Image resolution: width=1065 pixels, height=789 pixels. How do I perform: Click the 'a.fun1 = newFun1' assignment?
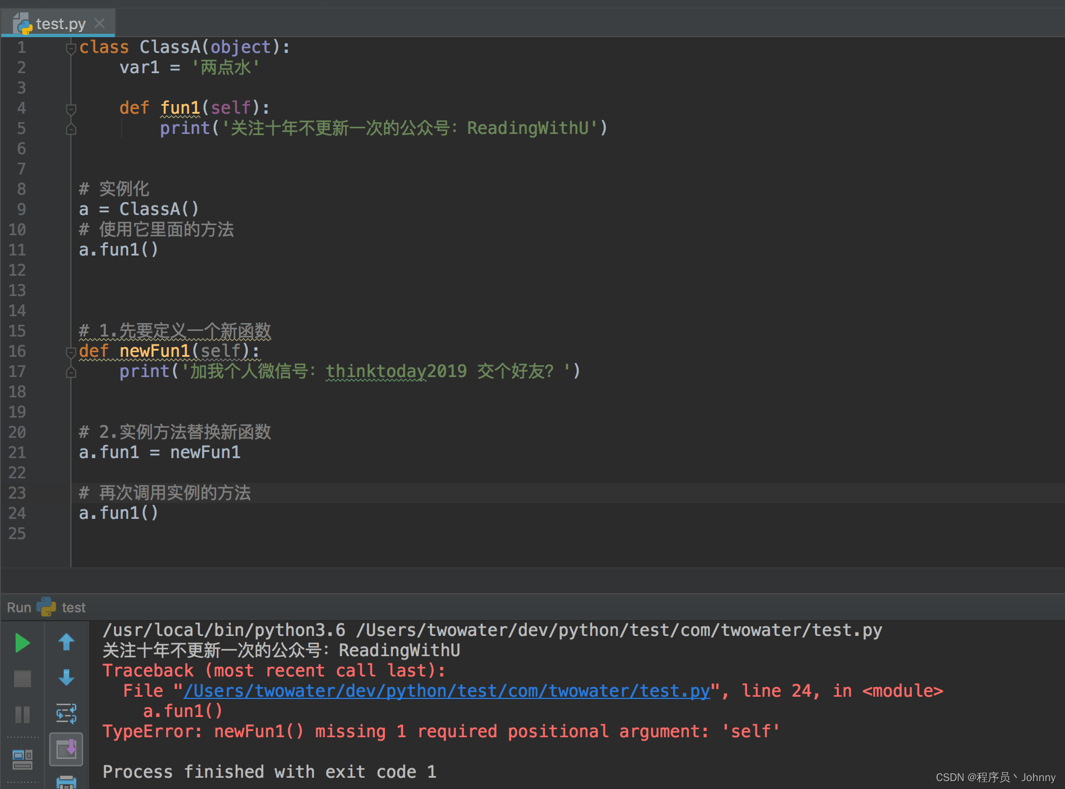point(160,452)
